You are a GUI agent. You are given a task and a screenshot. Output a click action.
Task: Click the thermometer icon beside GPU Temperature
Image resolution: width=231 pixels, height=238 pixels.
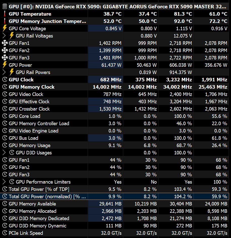click(5, 14)
